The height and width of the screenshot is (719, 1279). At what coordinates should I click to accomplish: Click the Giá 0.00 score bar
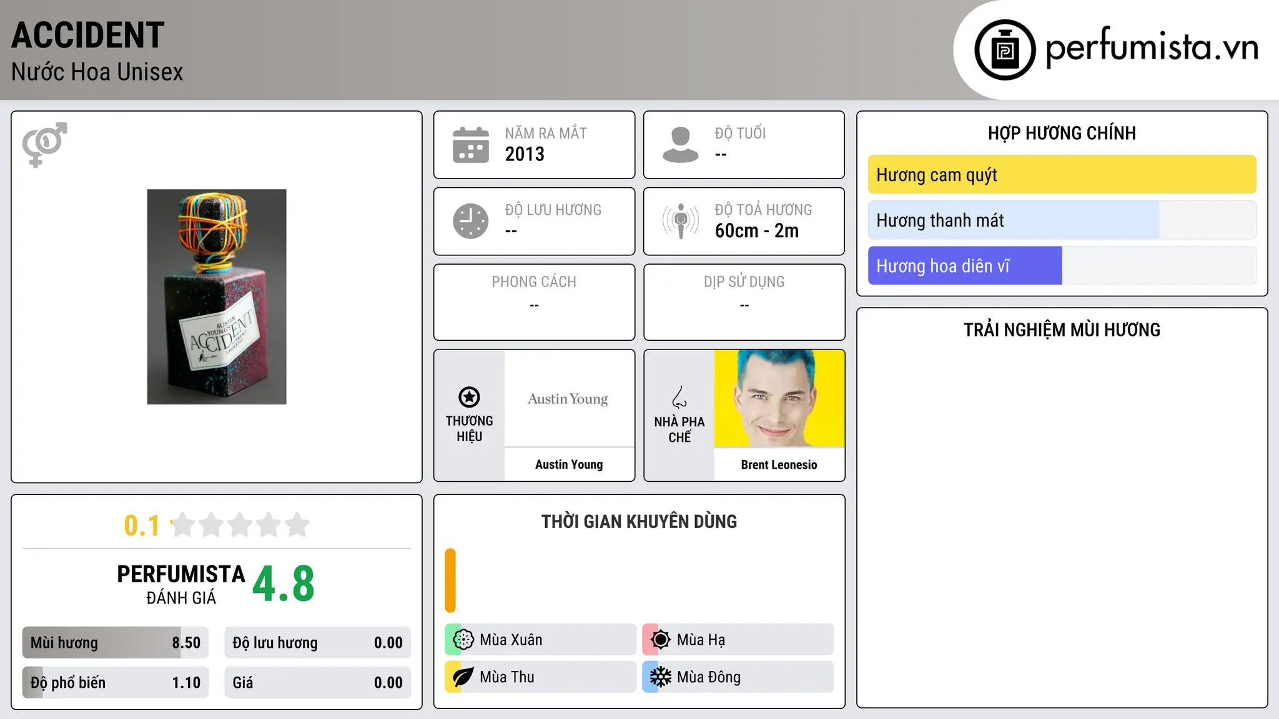pos(317,683)
